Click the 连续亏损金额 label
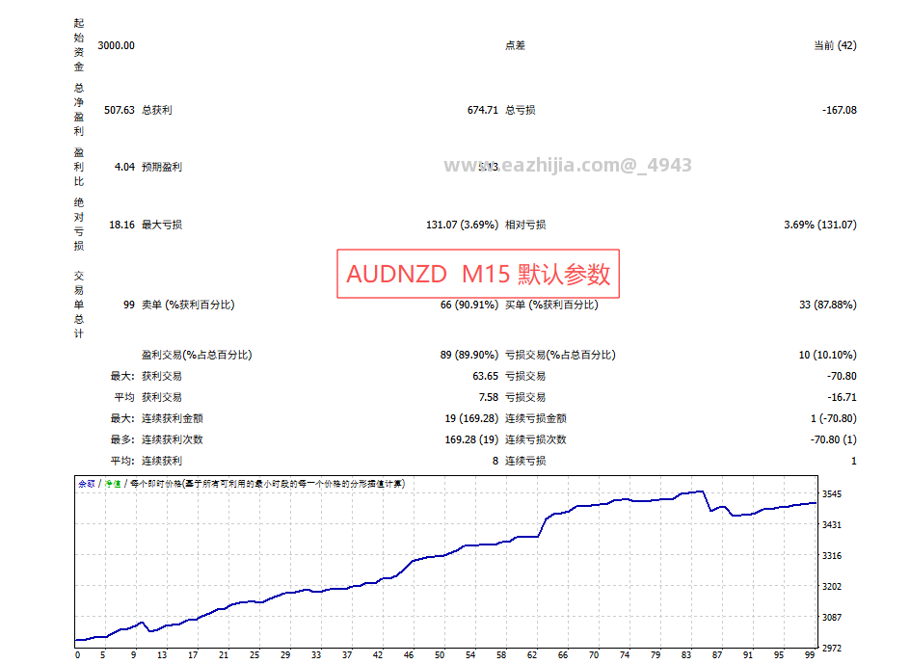 click(536, 418)
